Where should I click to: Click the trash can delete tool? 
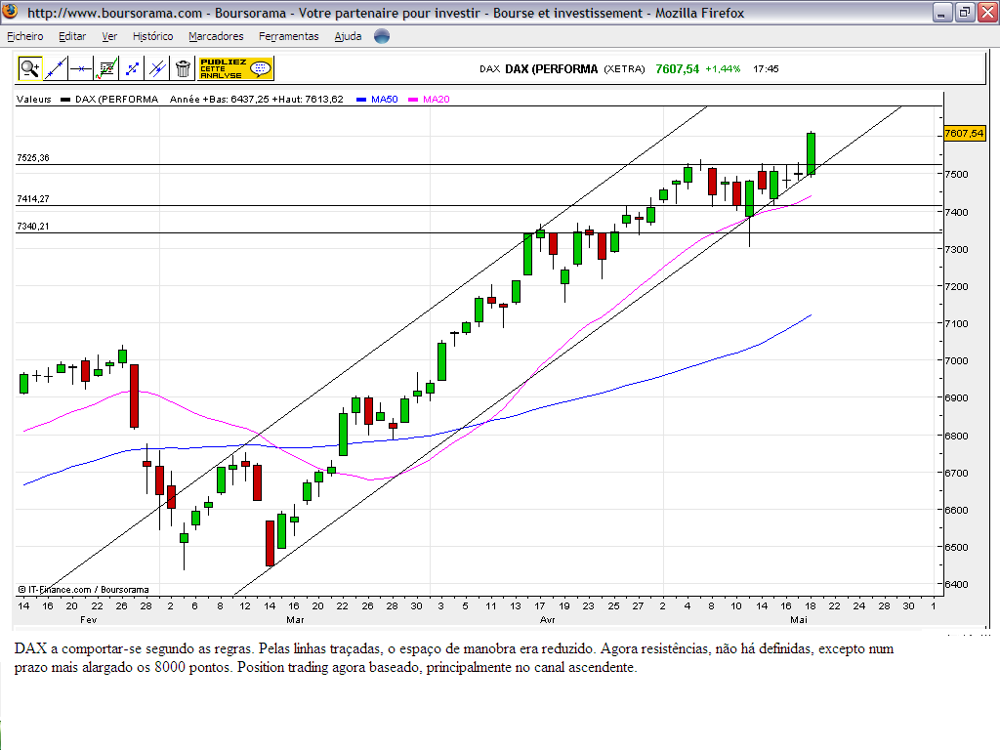coord(183,68)
